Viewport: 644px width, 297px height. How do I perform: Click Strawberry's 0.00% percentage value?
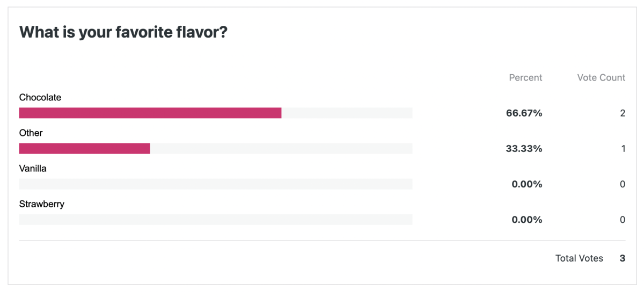click(x=526, y=220)
